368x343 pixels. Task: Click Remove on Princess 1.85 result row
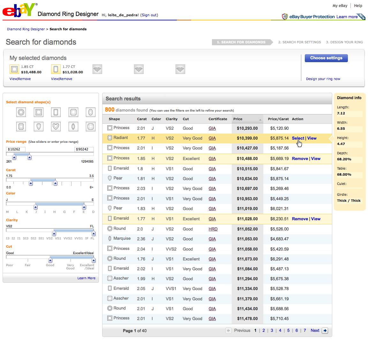[x=300, y=159]
